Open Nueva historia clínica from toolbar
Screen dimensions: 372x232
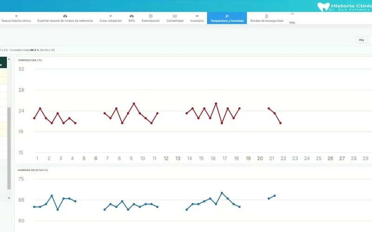(16, 18)
